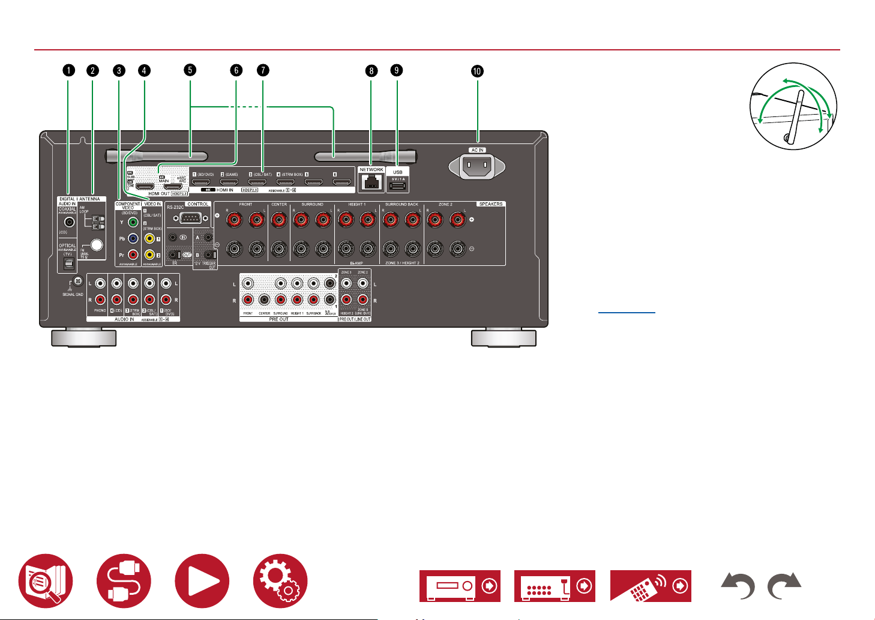
Task: Click the USB port on rear panel
Action: [397, 185]
